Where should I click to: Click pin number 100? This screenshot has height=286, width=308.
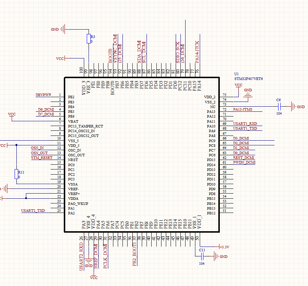coord(81,70)
